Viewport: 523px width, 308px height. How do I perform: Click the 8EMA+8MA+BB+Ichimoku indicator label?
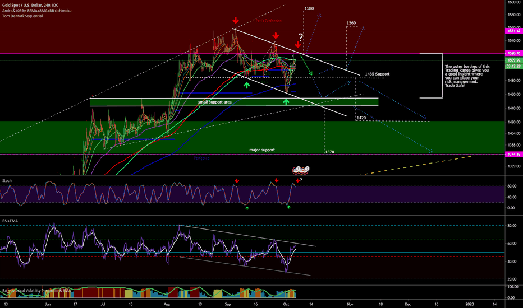[36, 11]
